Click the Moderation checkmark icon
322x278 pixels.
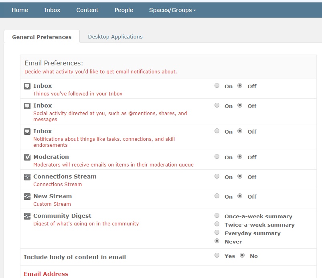pos(27,157)
